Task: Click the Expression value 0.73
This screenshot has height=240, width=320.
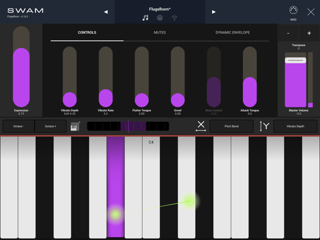Action: pyautogui.click(x=21, y=114)
